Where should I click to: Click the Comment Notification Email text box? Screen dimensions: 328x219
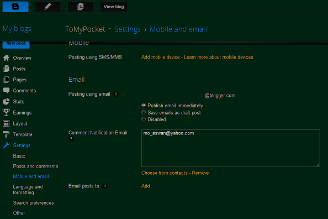[x=230, y=148]
